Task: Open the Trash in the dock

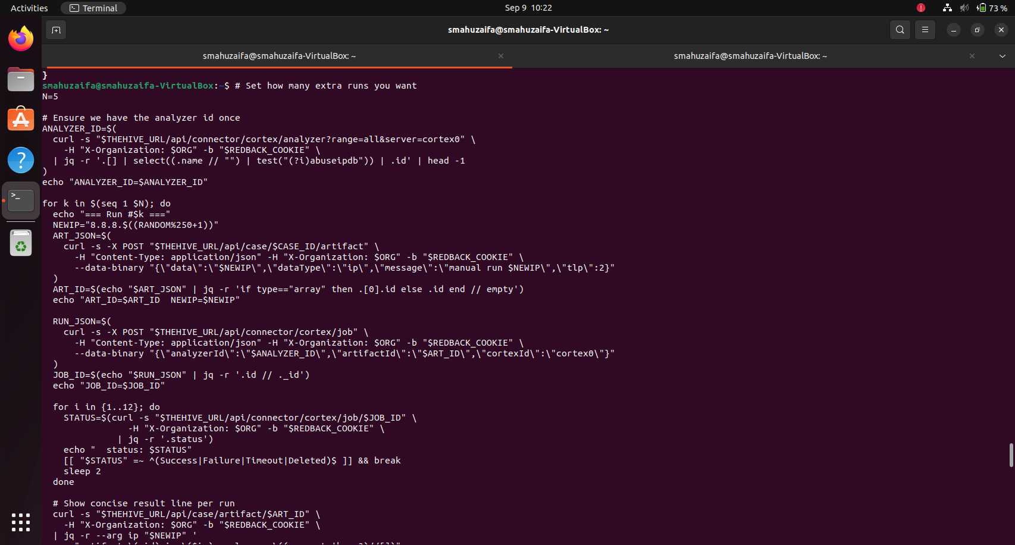Action: pos(21,243)
